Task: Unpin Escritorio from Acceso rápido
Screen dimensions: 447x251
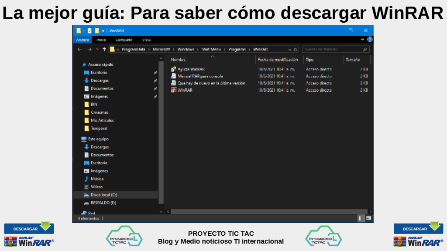Action: pyautogui.click(x=155, y=73)
